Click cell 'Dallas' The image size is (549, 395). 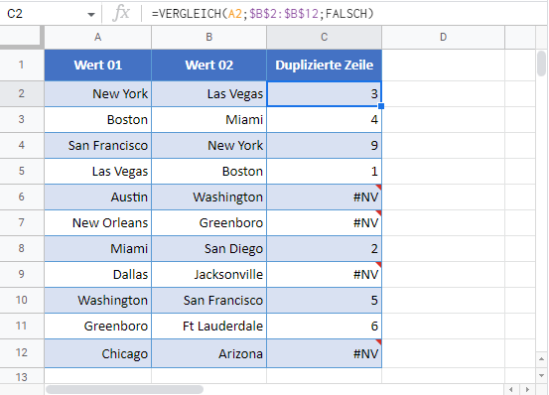point(98,274)
